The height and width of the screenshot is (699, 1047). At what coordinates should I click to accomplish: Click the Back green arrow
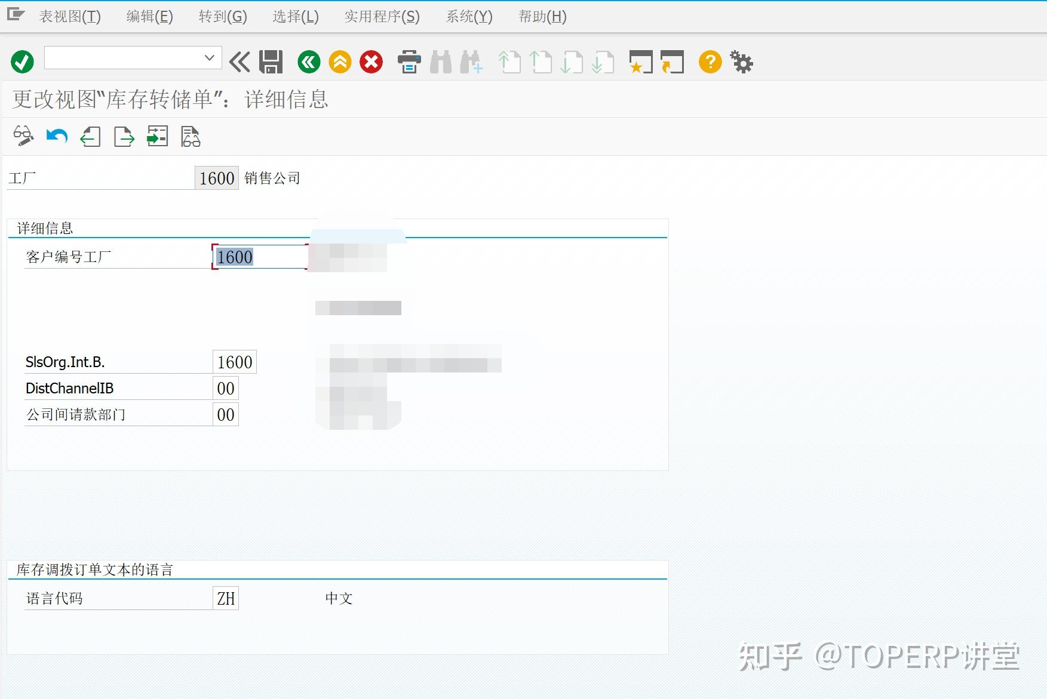point(308,61)
